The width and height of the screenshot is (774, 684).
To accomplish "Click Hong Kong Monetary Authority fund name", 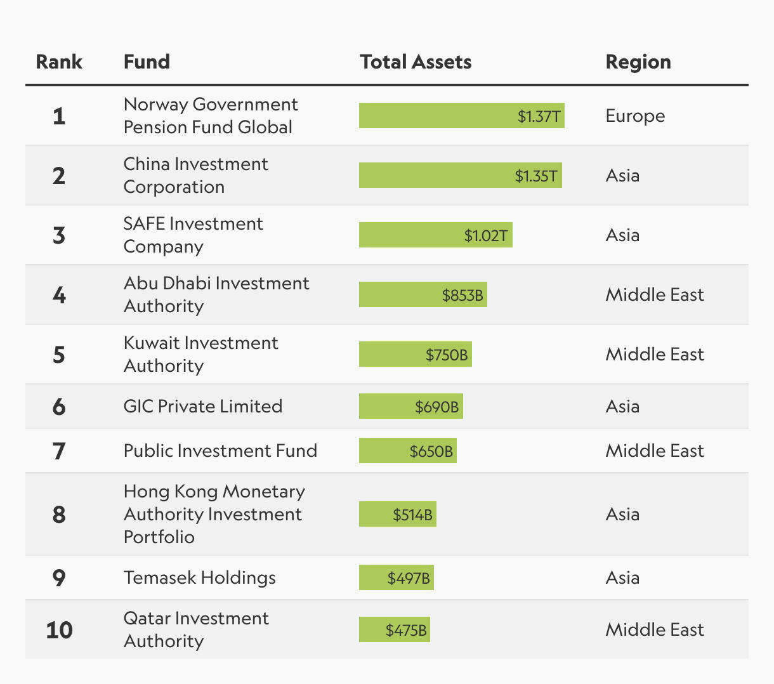I will coord(214,514).
